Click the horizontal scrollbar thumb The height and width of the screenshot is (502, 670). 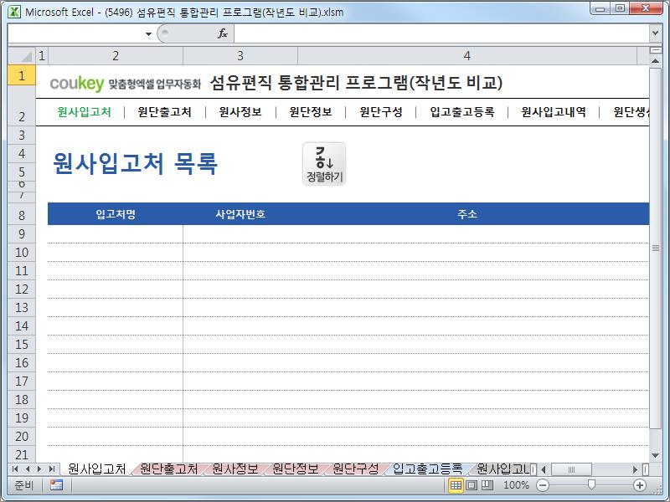[x=571, y=469]
